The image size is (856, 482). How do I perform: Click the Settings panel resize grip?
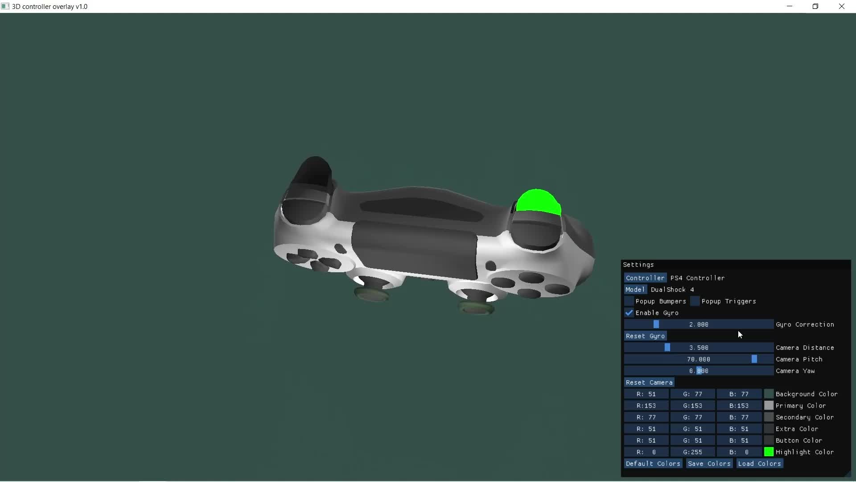click(x=848, y=474)
